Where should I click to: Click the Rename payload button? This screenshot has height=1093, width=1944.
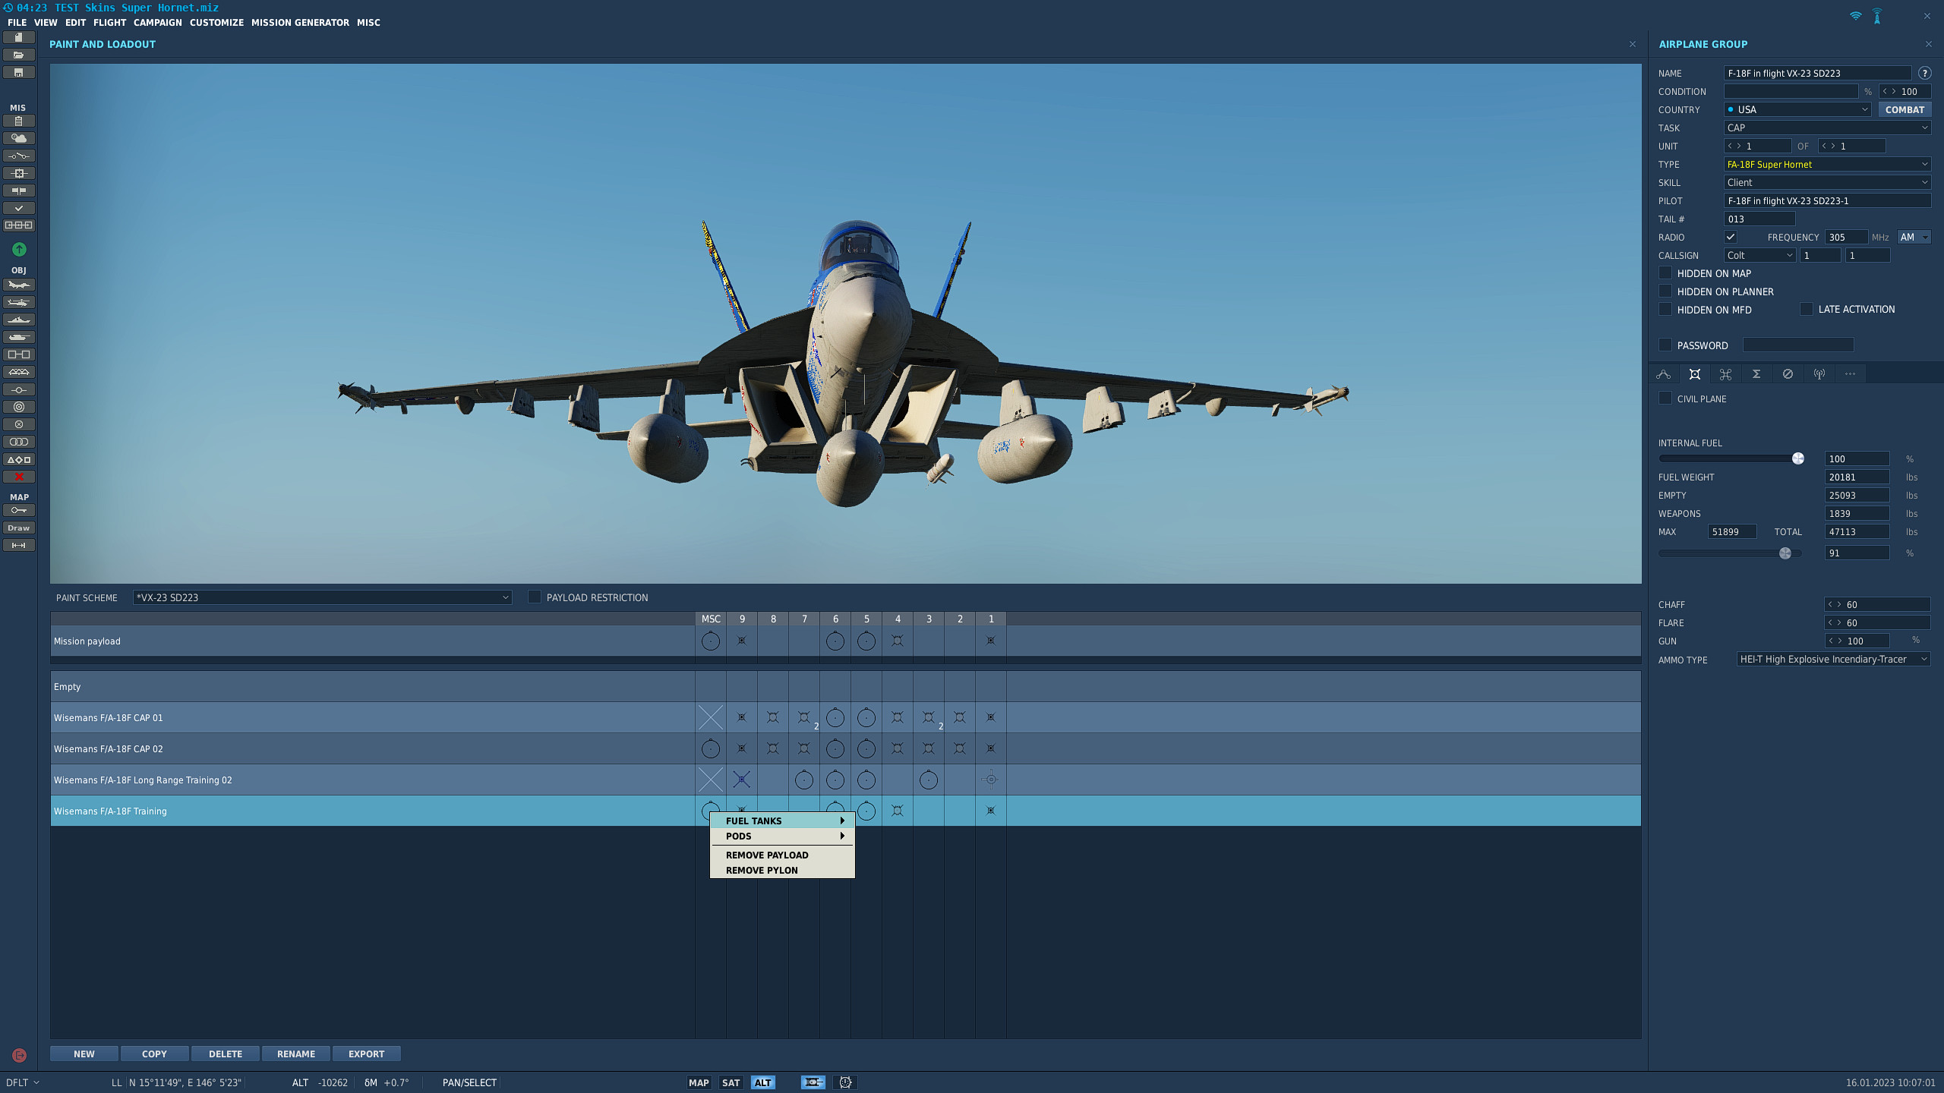296,1054
